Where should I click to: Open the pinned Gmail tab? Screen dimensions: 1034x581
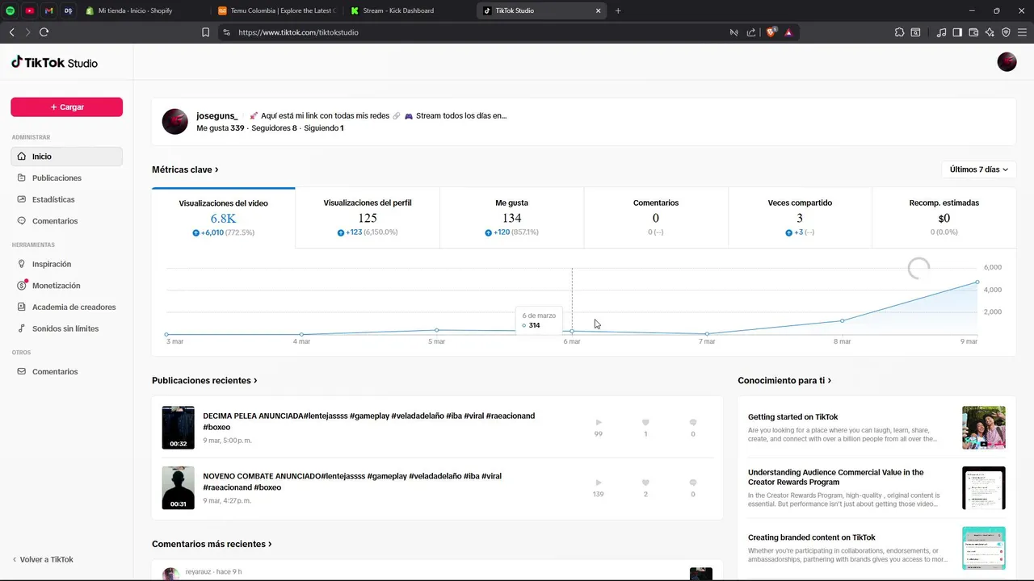point(49,10)
